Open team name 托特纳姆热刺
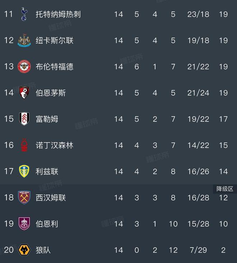The width and height of the screenshot is (237, 263). coord(58,14)
